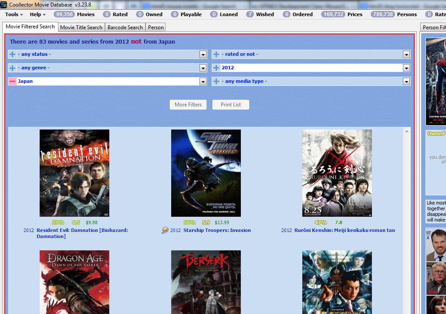Click the Print List button

pyautogui.click(x=231, y=105)
